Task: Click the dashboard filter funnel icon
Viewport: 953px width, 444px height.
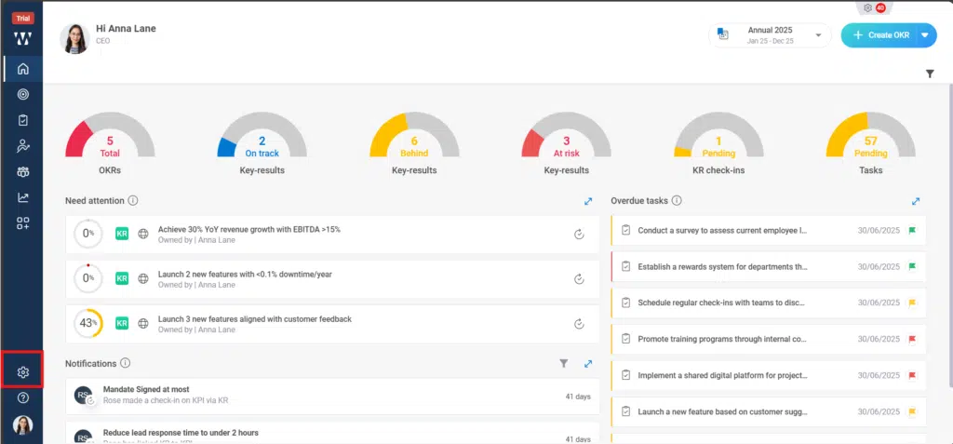Action: [930, 74]
